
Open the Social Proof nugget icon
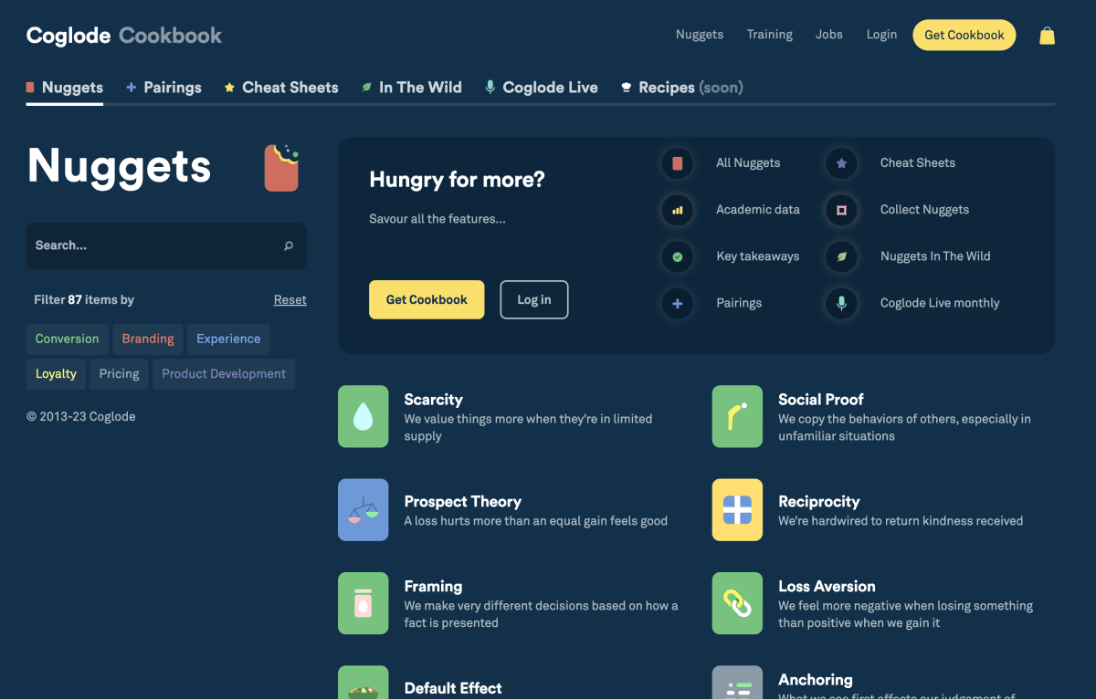[737, 417]
